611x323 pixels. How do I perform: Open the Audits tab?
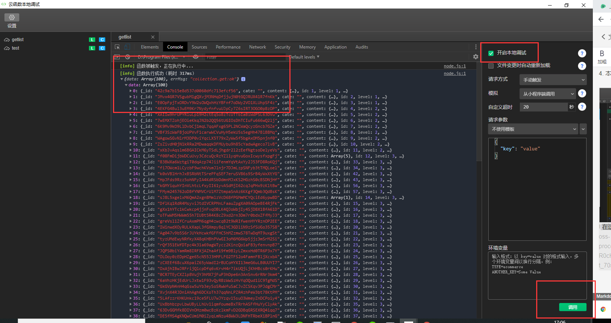[x=362, y=47]
